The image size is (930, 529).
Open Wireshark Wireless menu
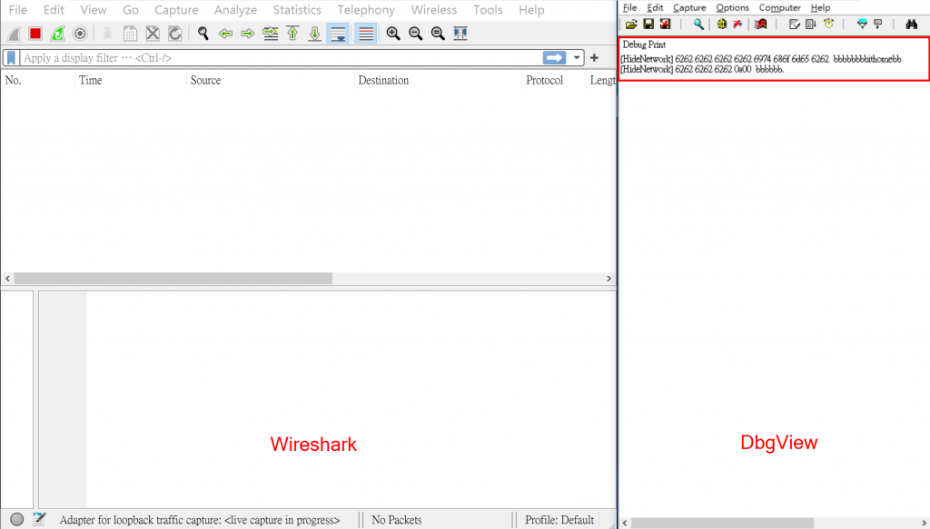[433, 10]
